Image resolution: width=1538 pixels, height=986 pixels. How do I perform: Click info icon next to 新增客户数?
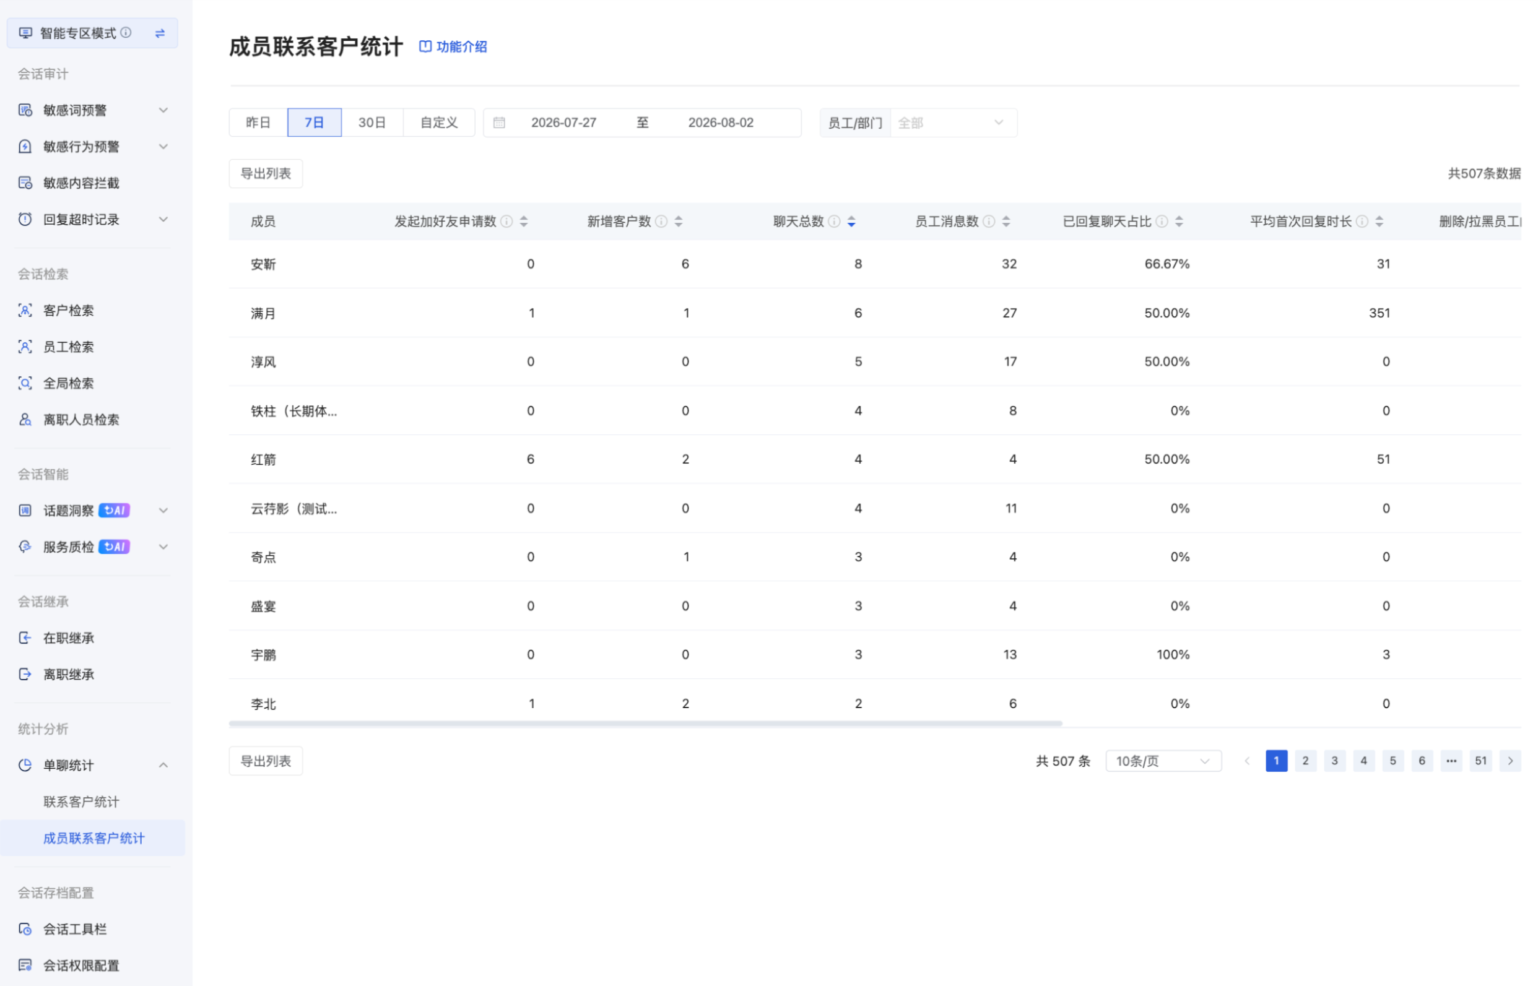pyautogui.click(x=661, y=222)
